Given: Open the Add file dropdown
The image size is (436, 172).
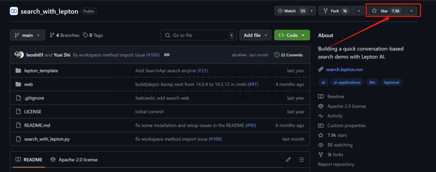Looking at the screenshot, I should 255,35.
